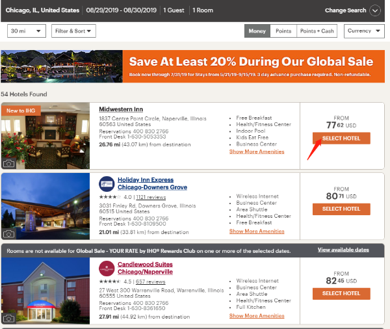390x329 pixels.
Task: Click the 80.71 USD price
Action: [x=341, y=196]
